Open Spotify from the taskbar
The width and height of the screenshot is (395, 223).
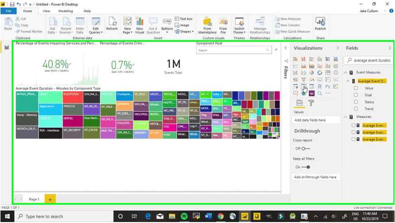tap(184, 216)
